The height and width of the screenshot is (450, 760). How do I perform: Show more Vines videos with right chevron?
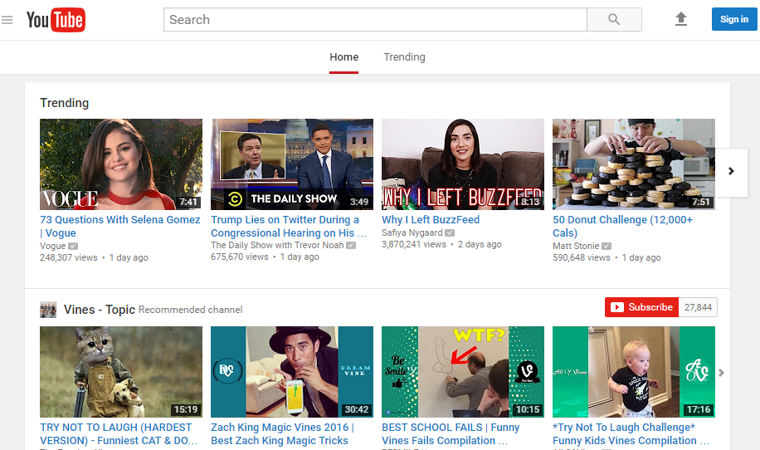[721, 373]
